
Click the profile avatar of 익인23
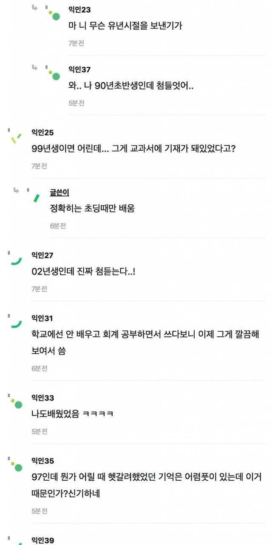[x=53, y=15]
